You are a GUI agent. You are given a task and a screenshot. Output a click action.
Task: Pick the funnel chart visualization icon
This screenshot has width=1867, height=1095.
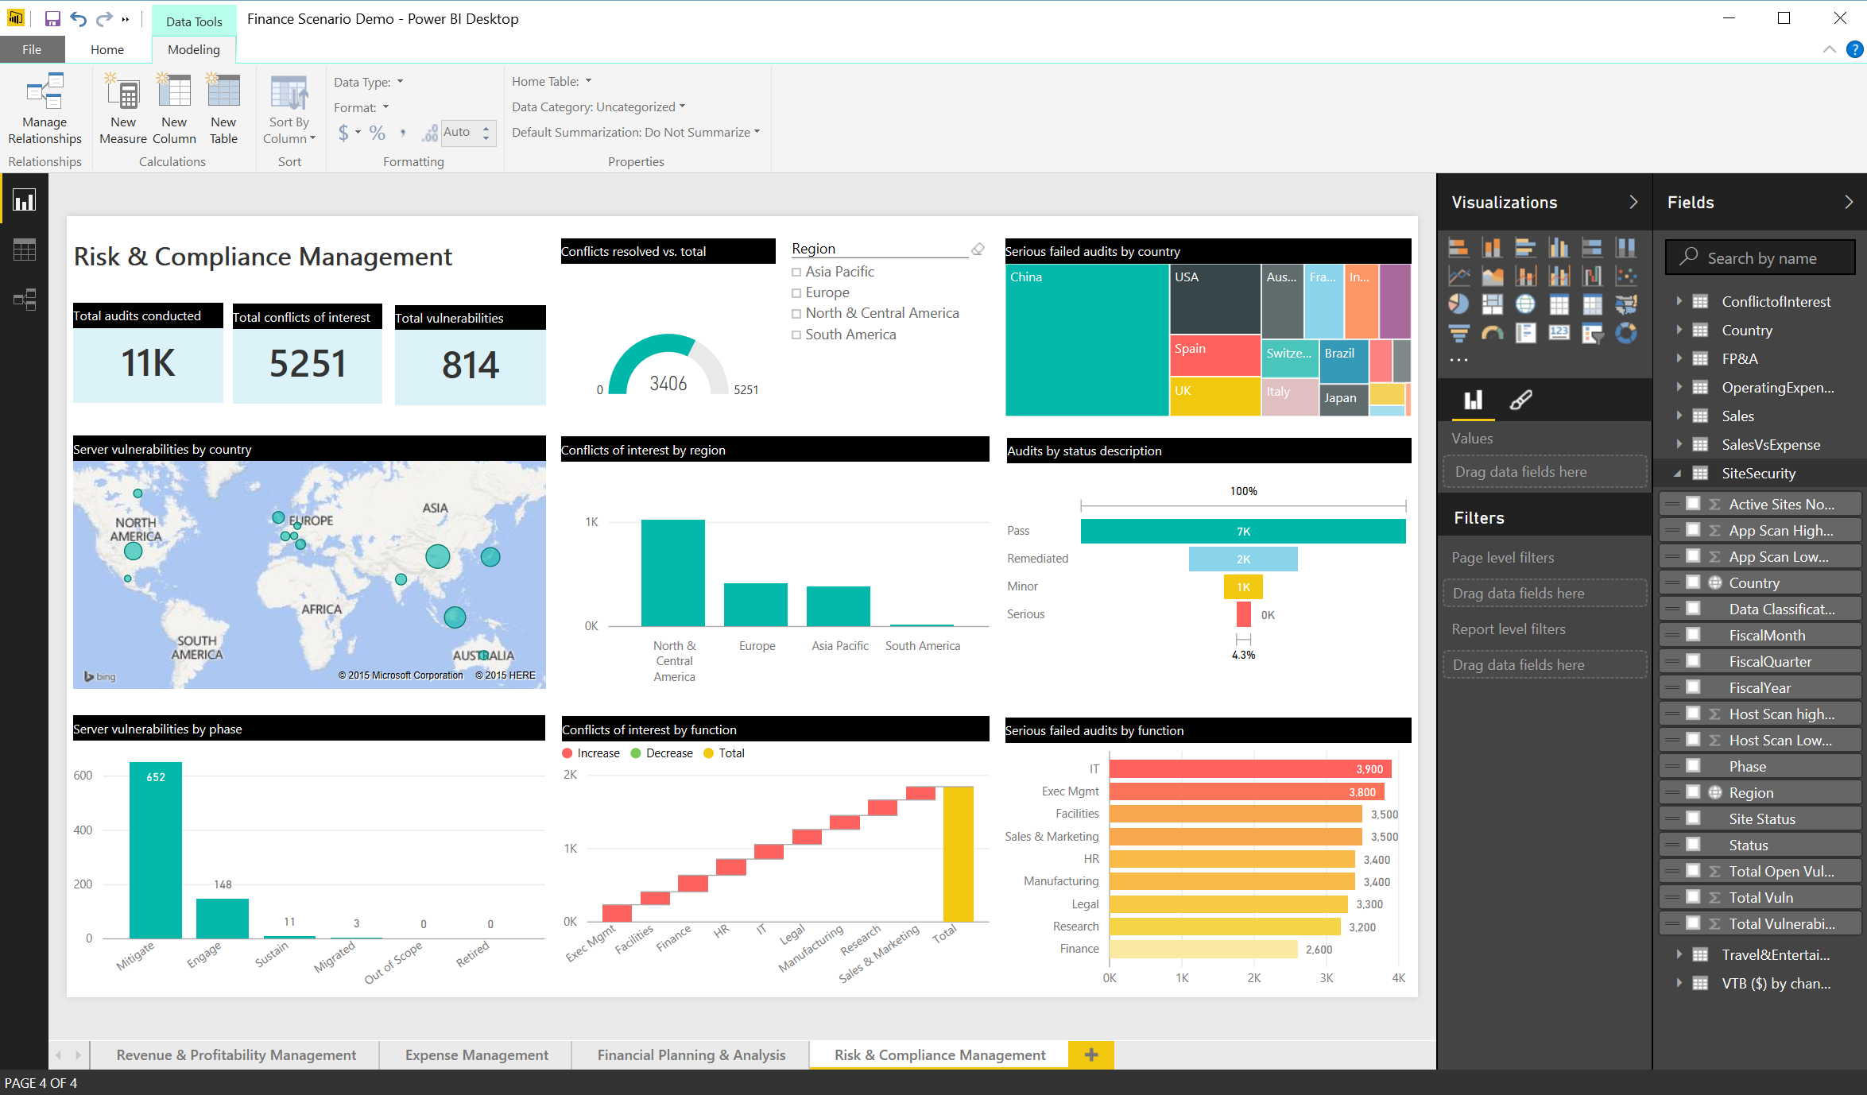pos(1458,333)
